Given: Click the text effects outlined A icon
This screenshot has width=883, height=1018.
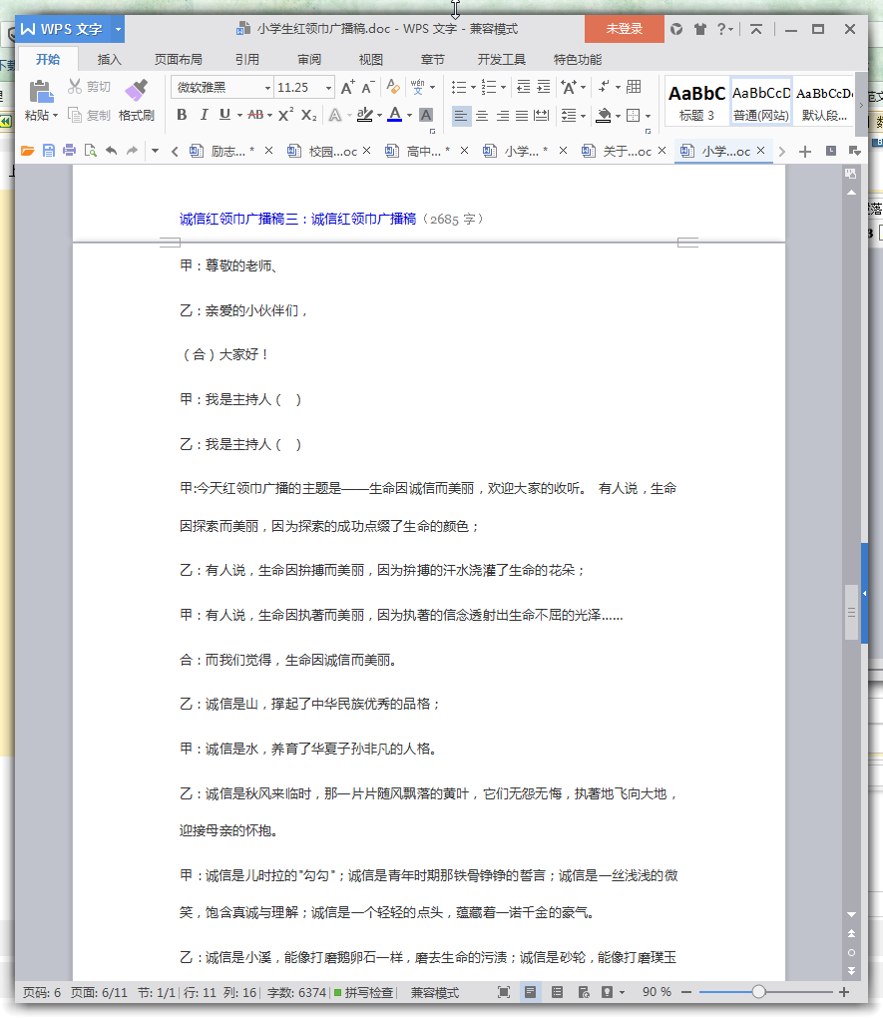Looking at the screenshot, I should [x=335, y=116].
